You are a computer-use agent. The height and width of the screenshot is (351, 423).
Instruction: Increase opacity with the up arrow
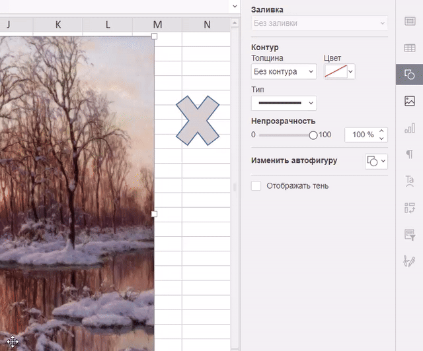click(x=381, y=131)
